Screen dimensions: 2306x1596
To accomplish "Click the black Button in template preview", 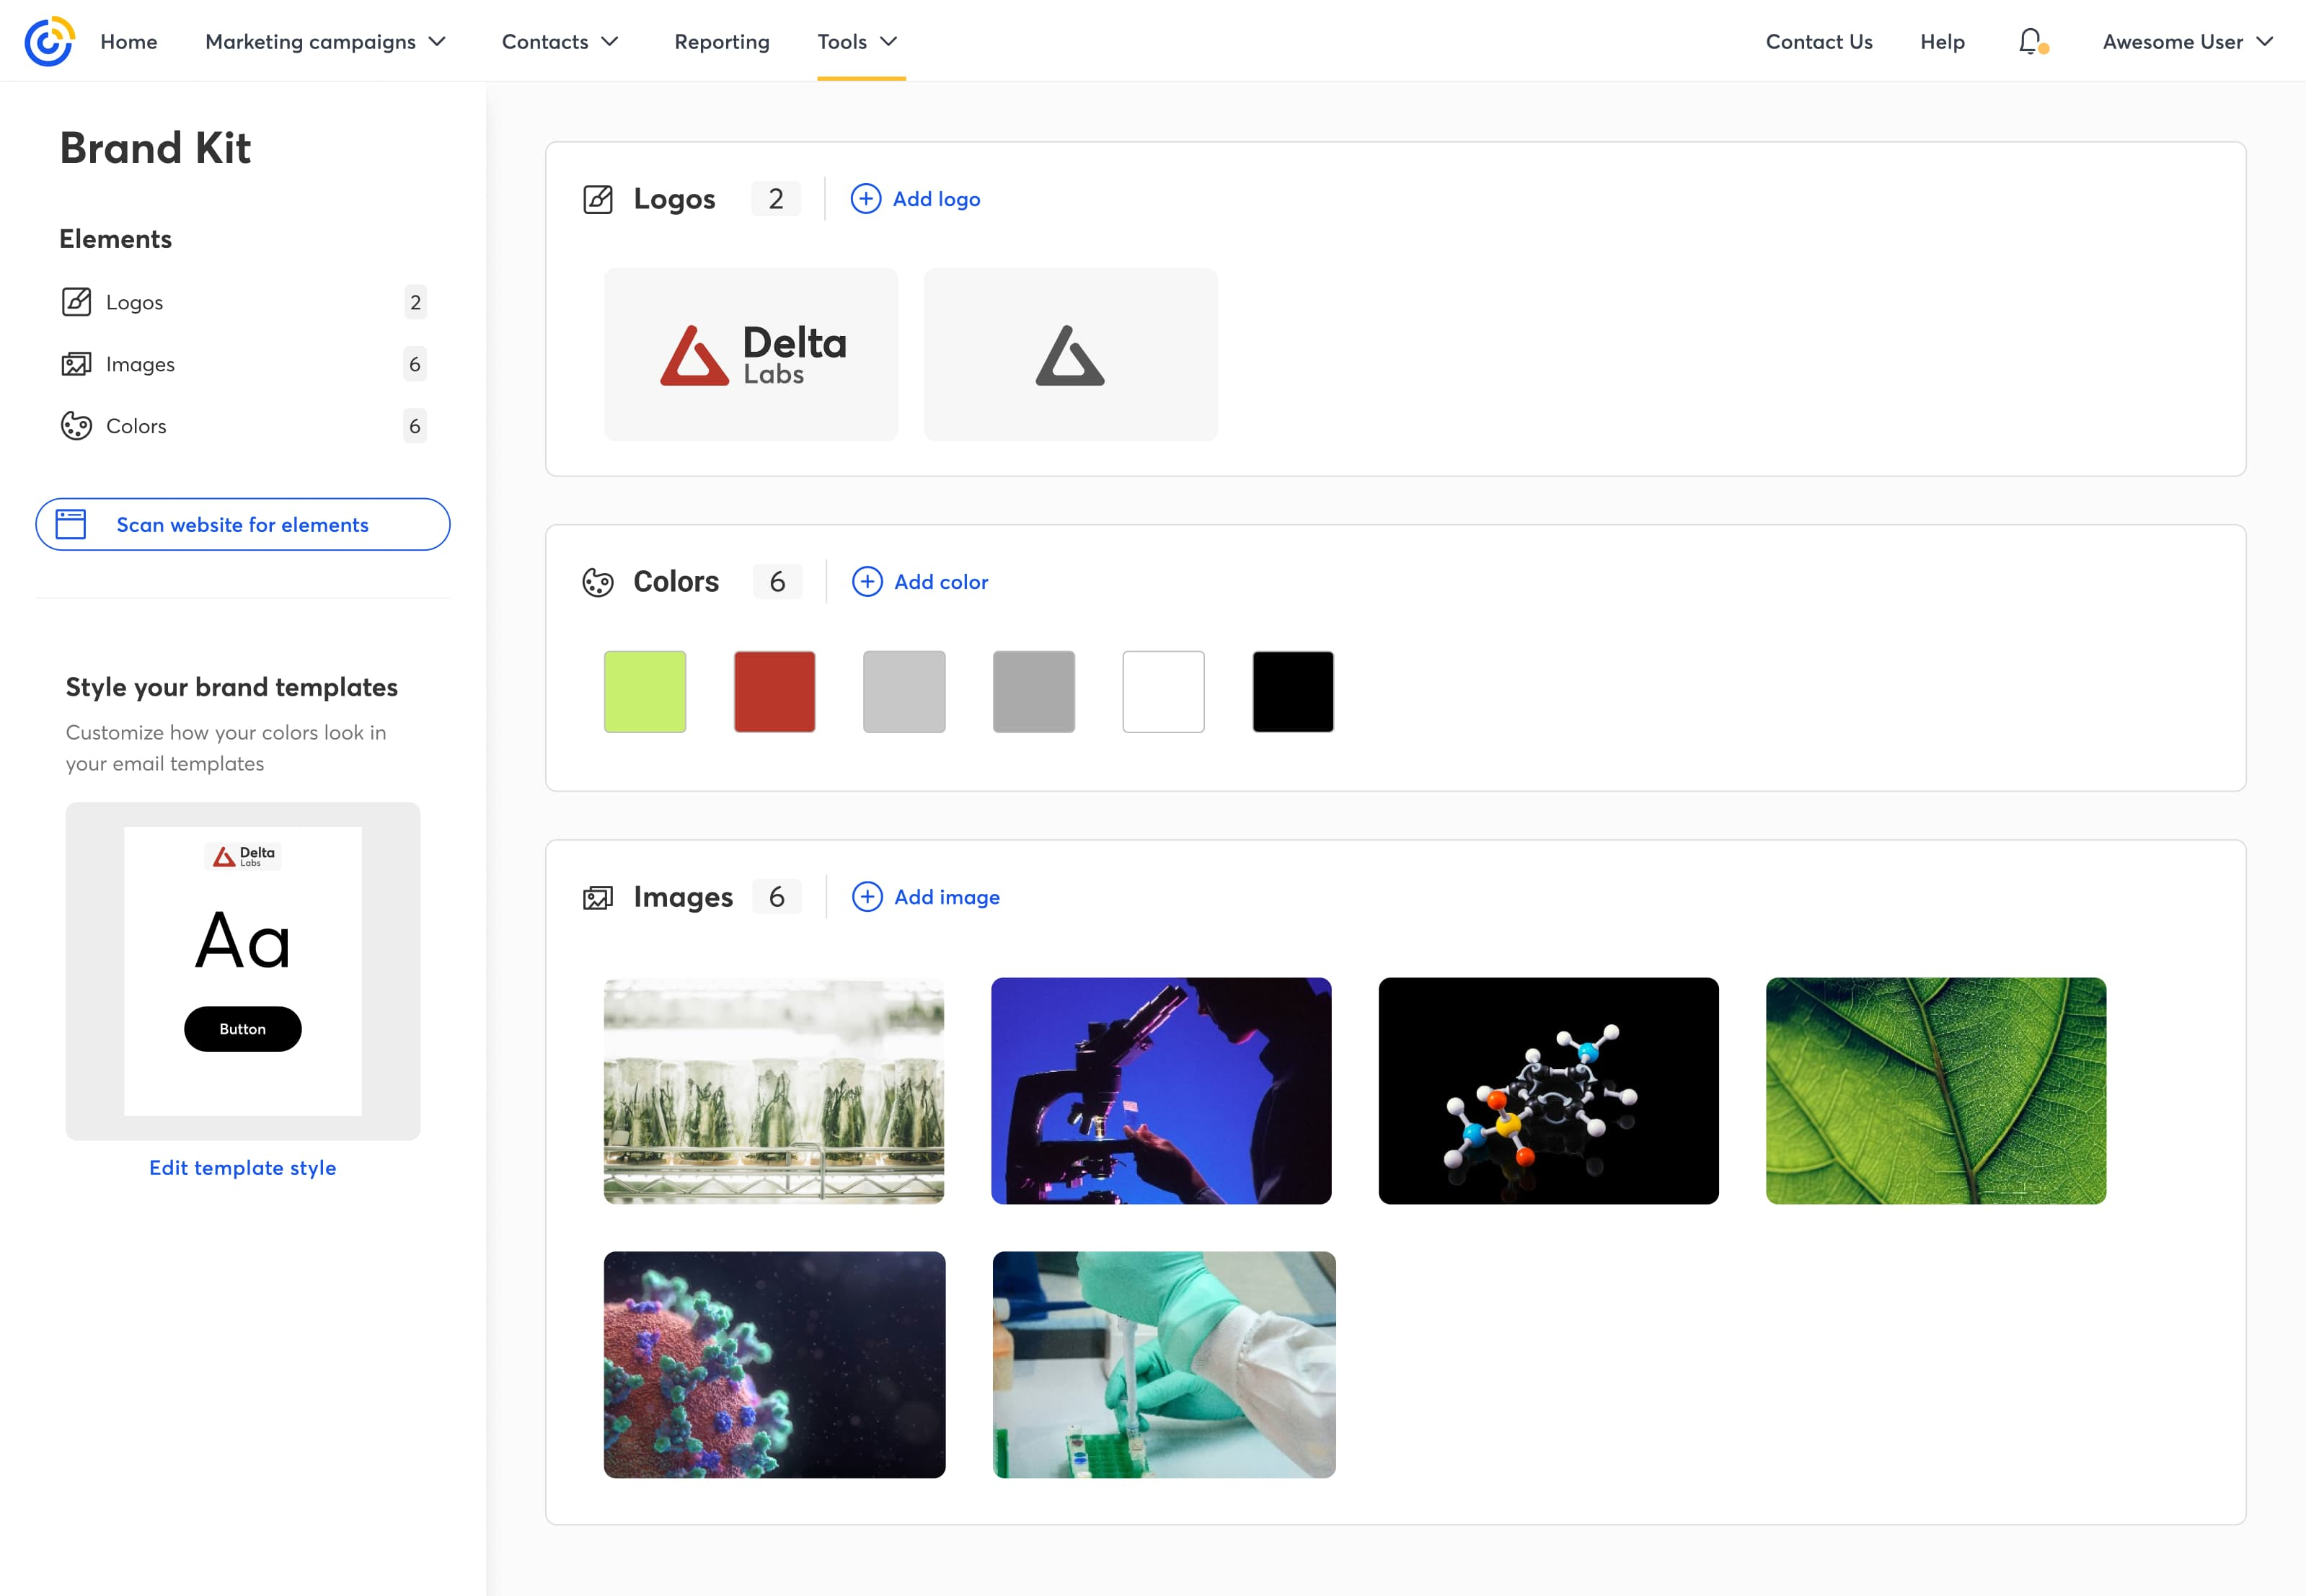I will 243,1029.
